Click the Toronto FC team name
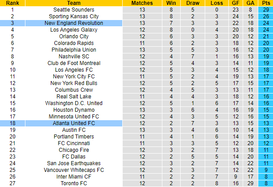The image size is (273, 187). (74, 183)
